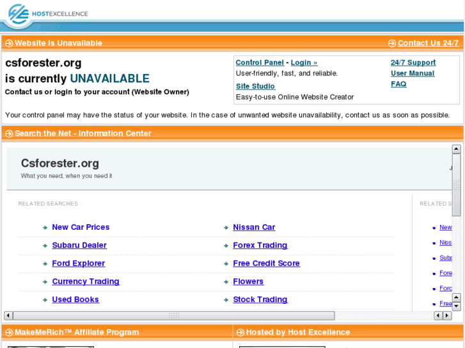Follow the Subaru Dealer search link
The height and width of the screenshot is (348, 465).
79,245
